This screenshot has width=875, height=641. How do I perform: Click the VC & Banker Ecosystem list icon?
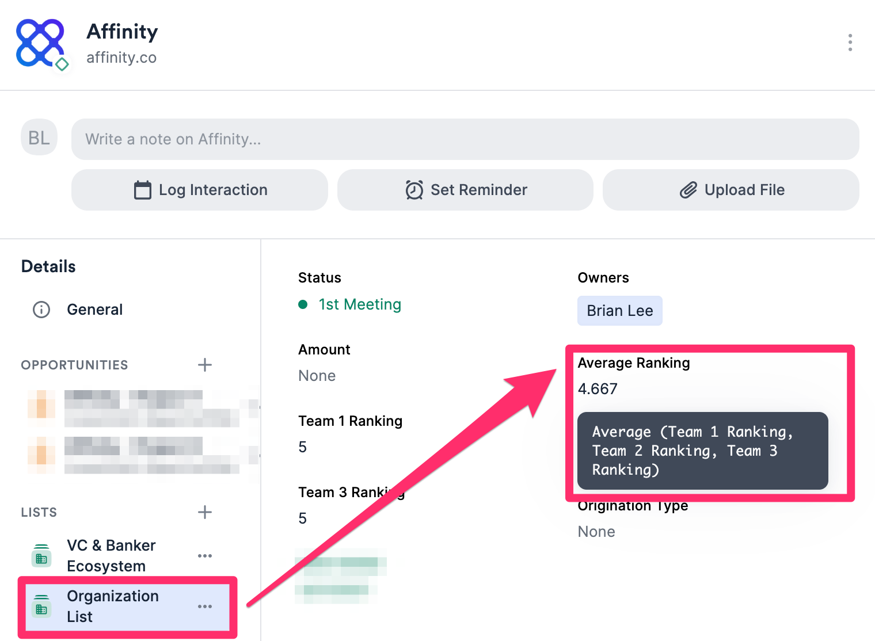(x=41, y=555)
